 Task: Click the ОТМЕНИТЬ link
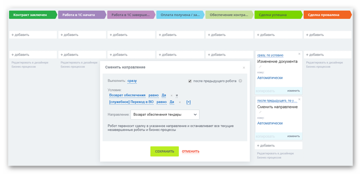point(190,151)
